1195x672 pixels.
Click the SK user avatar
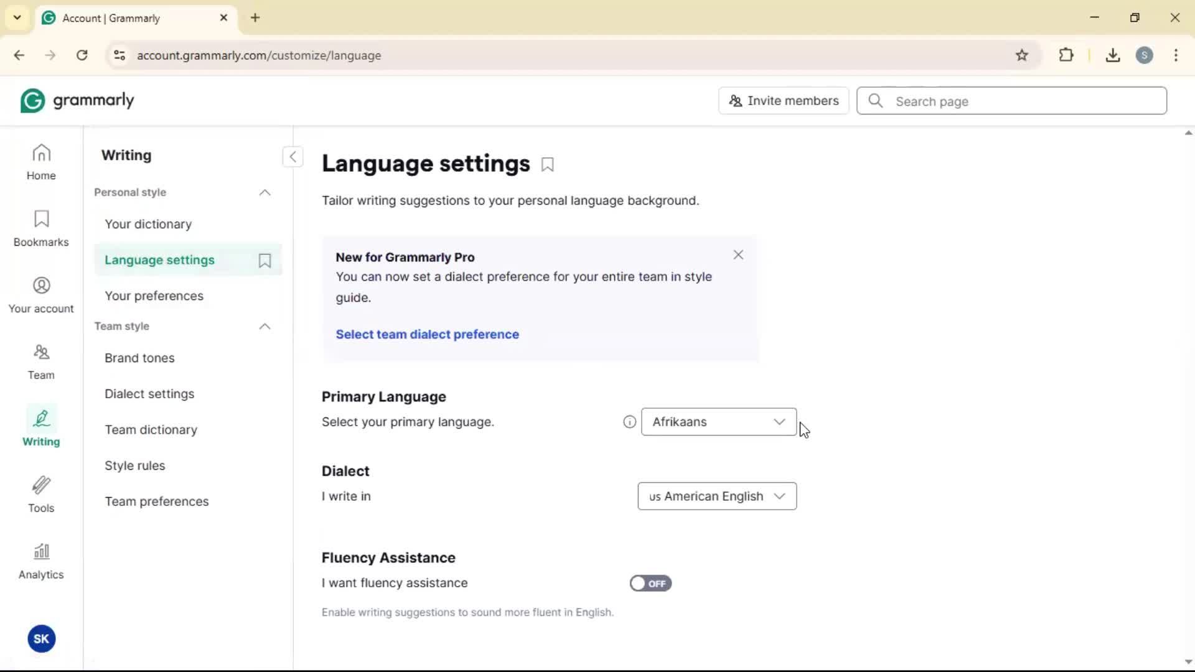(42, 639)
